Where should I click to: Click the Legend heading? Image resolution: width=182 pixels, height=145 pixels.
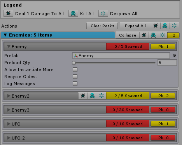(x=12, y=5)
